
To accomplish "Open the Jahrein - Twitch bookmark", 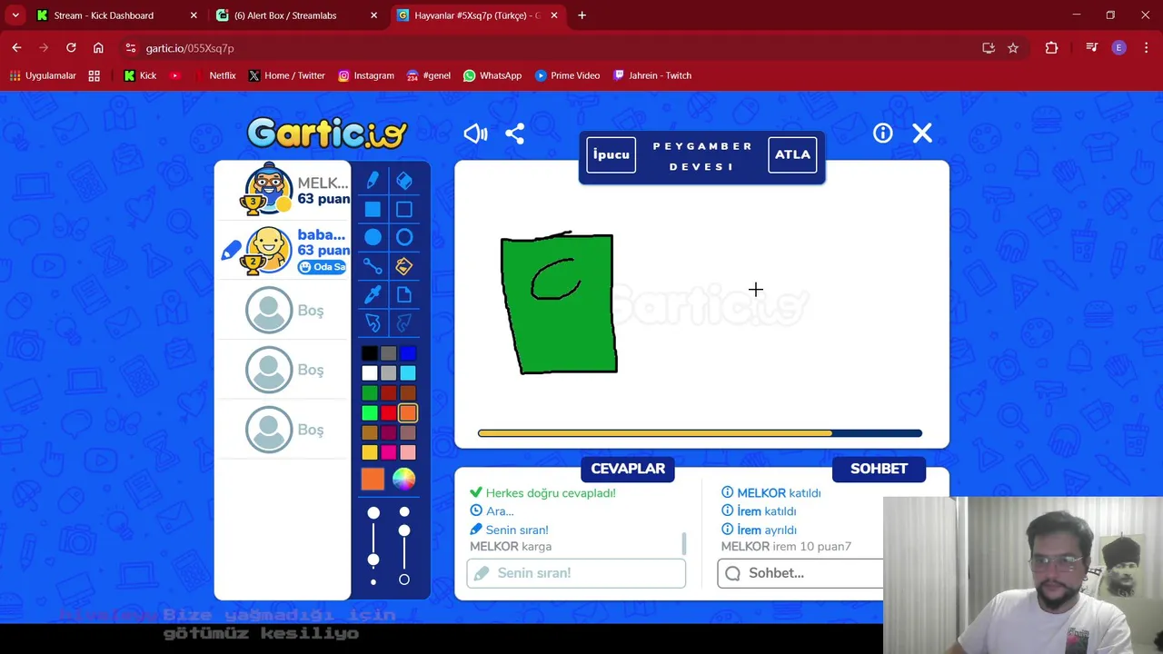I will pos(652,75).
